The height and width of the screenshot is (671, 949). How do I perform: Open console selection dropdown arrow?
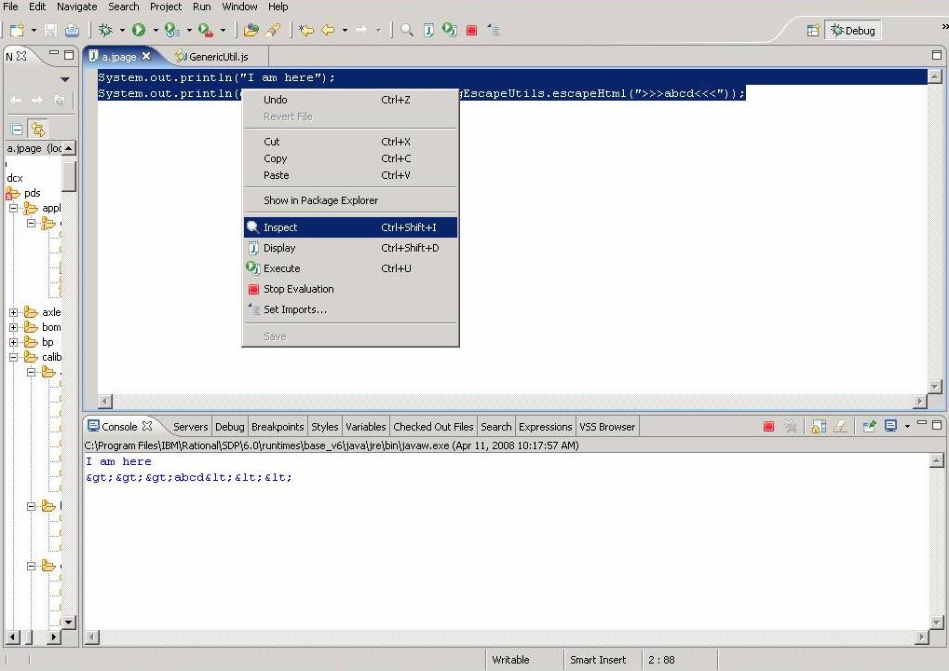click(x=907, y=426)
